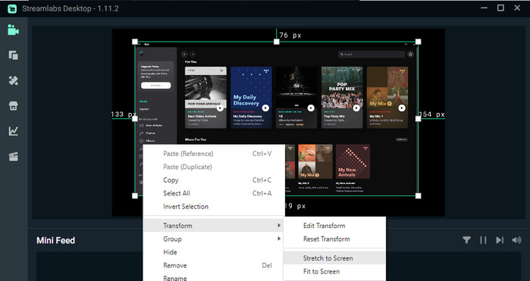This screenshot has height=281, width=530.
Task: Choose Hide in the context menu
Action: (214, 252)
